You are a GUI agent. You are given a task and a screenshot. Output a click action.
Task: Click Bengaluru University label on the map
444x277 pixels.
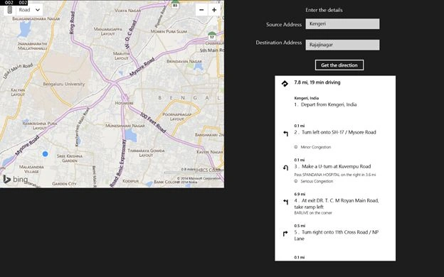64,84
